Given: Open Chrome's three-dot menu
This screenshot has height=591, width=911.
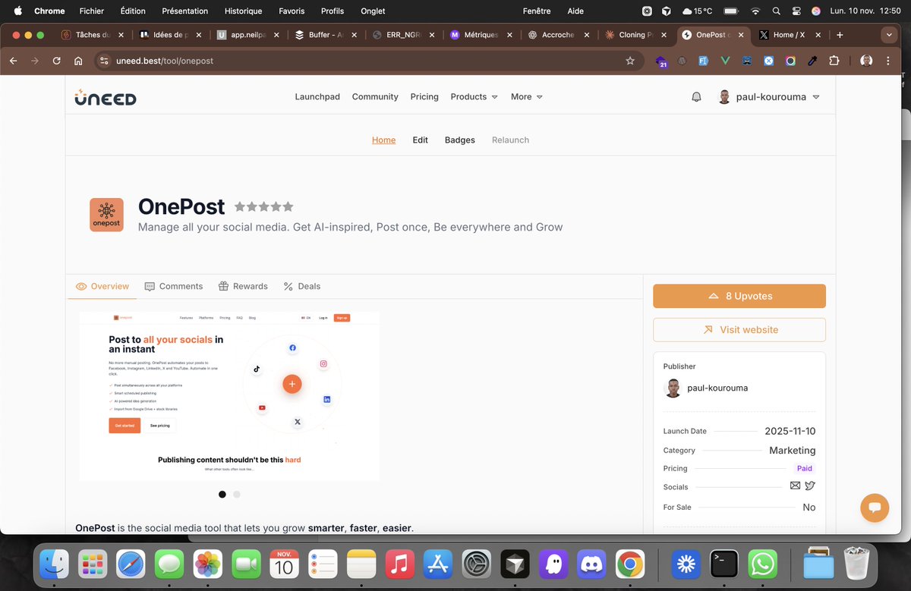Looking at the screenshot, I should 889,61.
